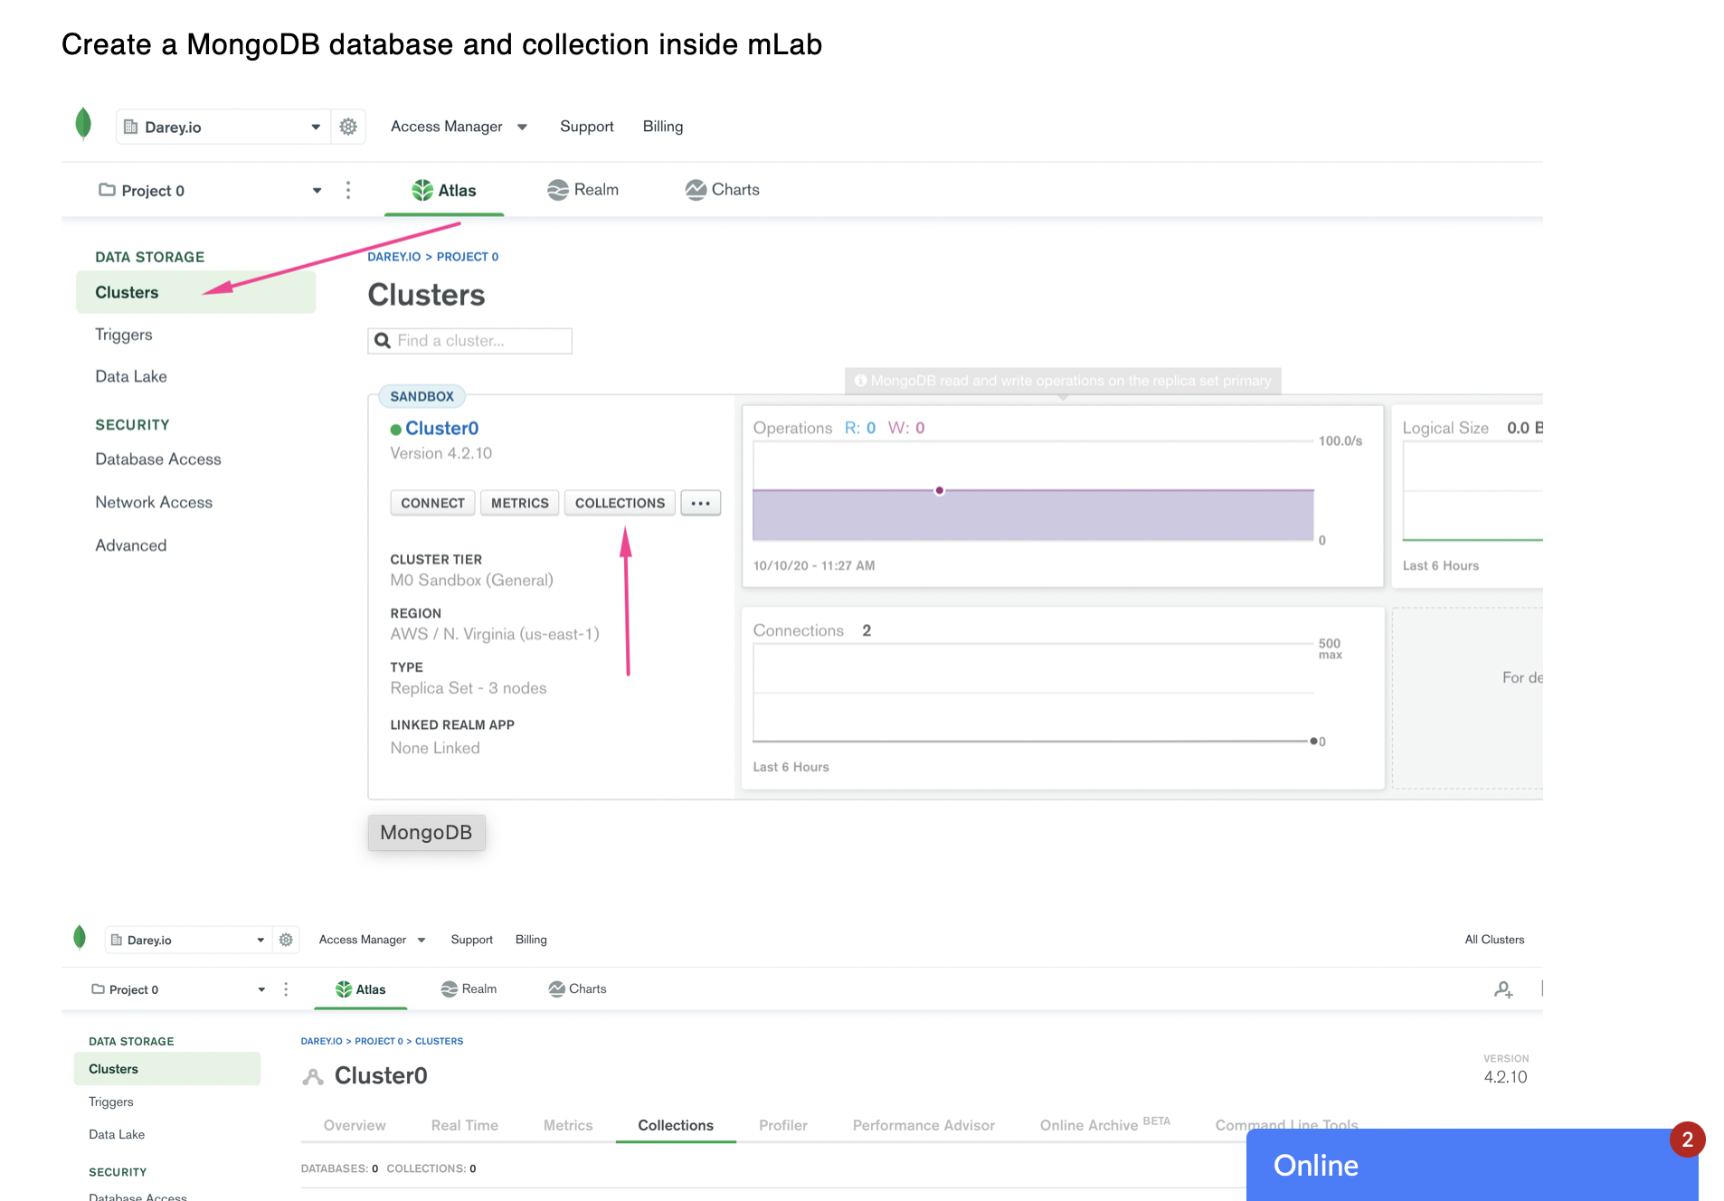
Task: Click the info icon in operations tooltip
Action: [860, 381]
